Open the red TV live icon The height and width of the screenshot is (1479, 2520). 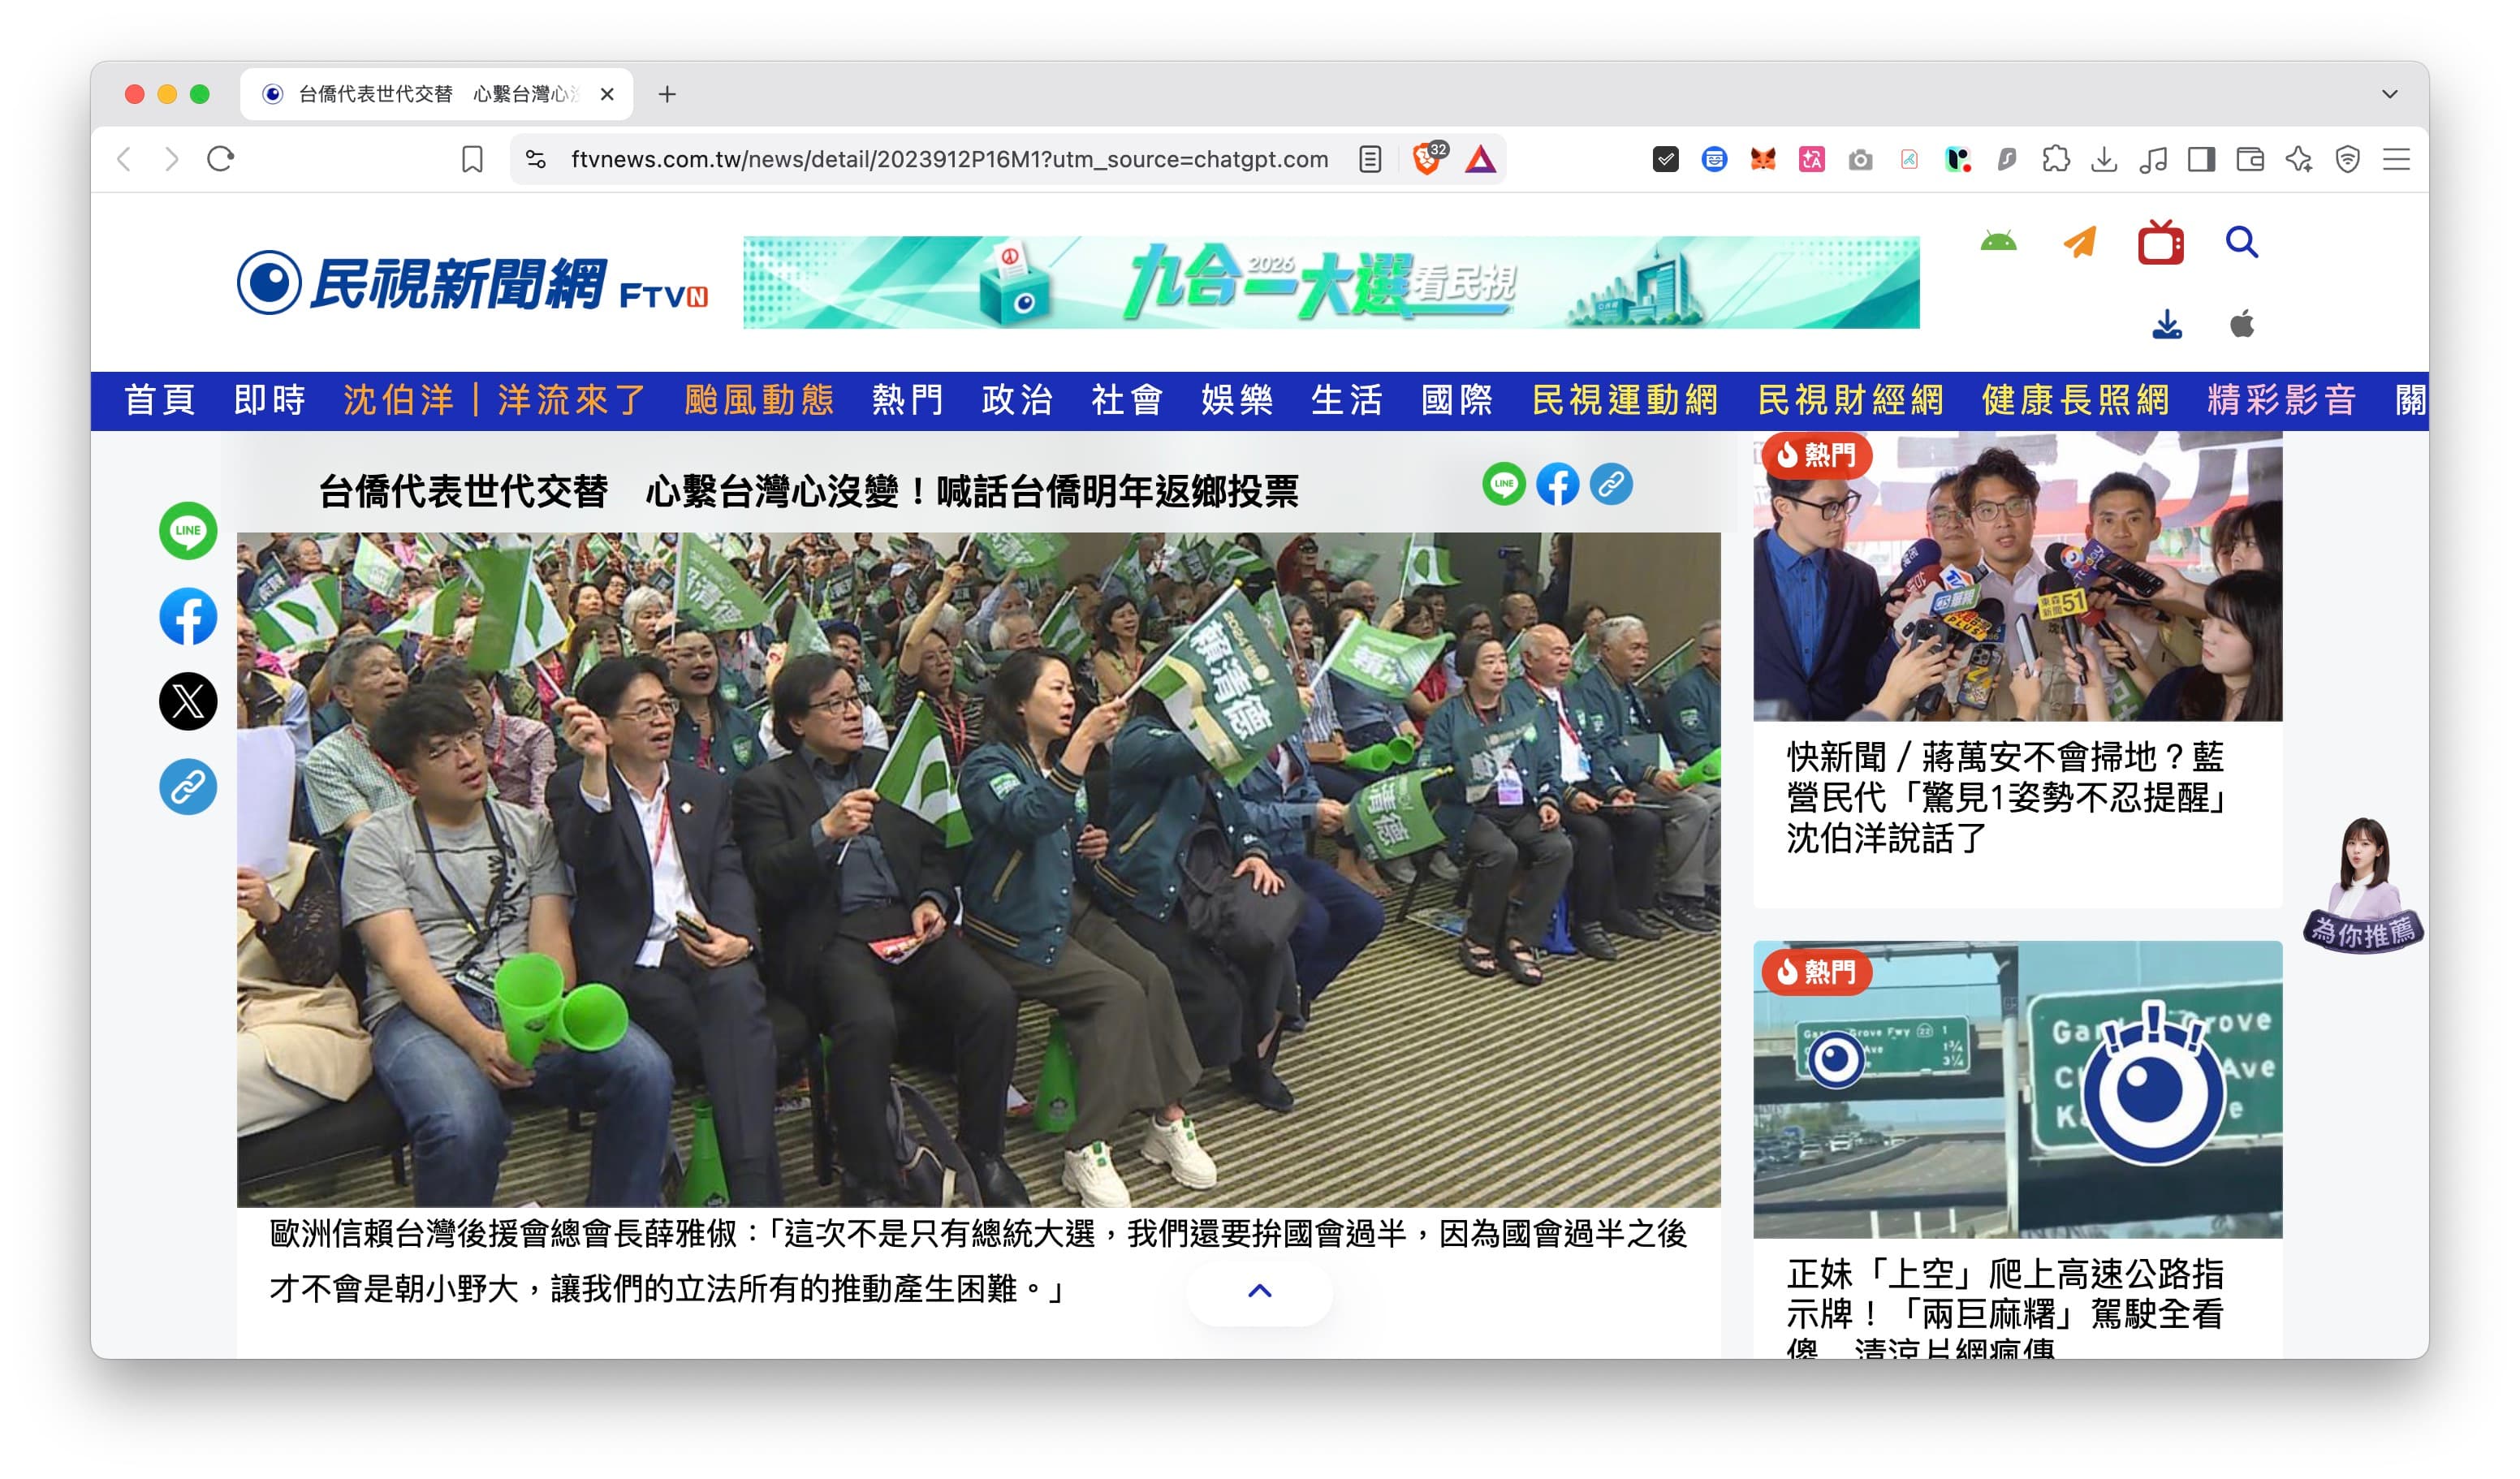tap(2160, 242)
